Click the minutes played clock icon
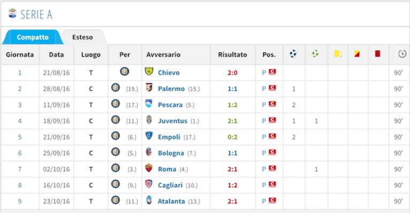This screenshot has width=410, height=213. pyautogui.click(x=402, y=54)
